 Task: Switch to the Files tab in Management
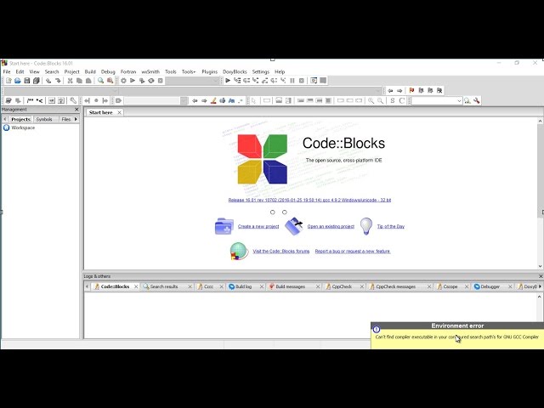tap(66, 119)
